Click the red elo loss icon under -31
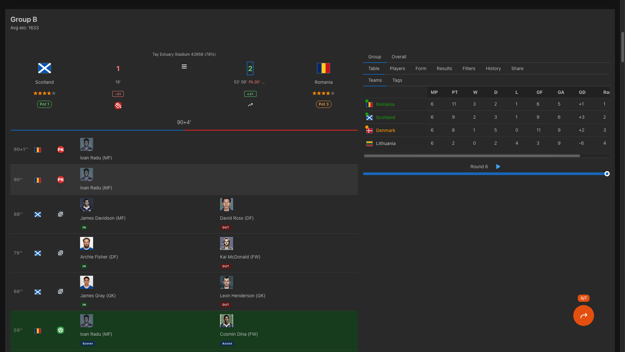The image size is (625, 352). pos(118,105)
